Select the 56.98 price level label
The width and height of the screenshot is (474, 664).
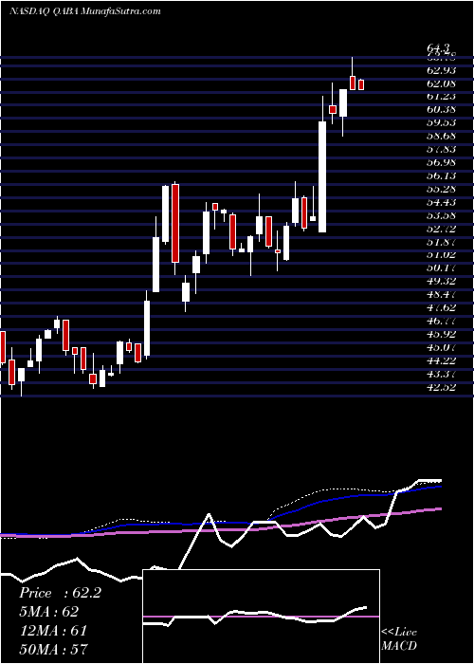click(441, 162)
